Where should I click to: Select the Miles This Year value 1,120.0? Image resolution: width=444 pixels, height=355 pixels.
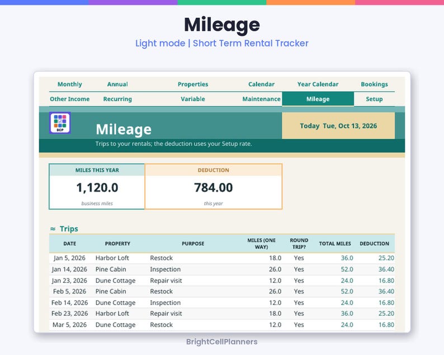coord(97,187)
